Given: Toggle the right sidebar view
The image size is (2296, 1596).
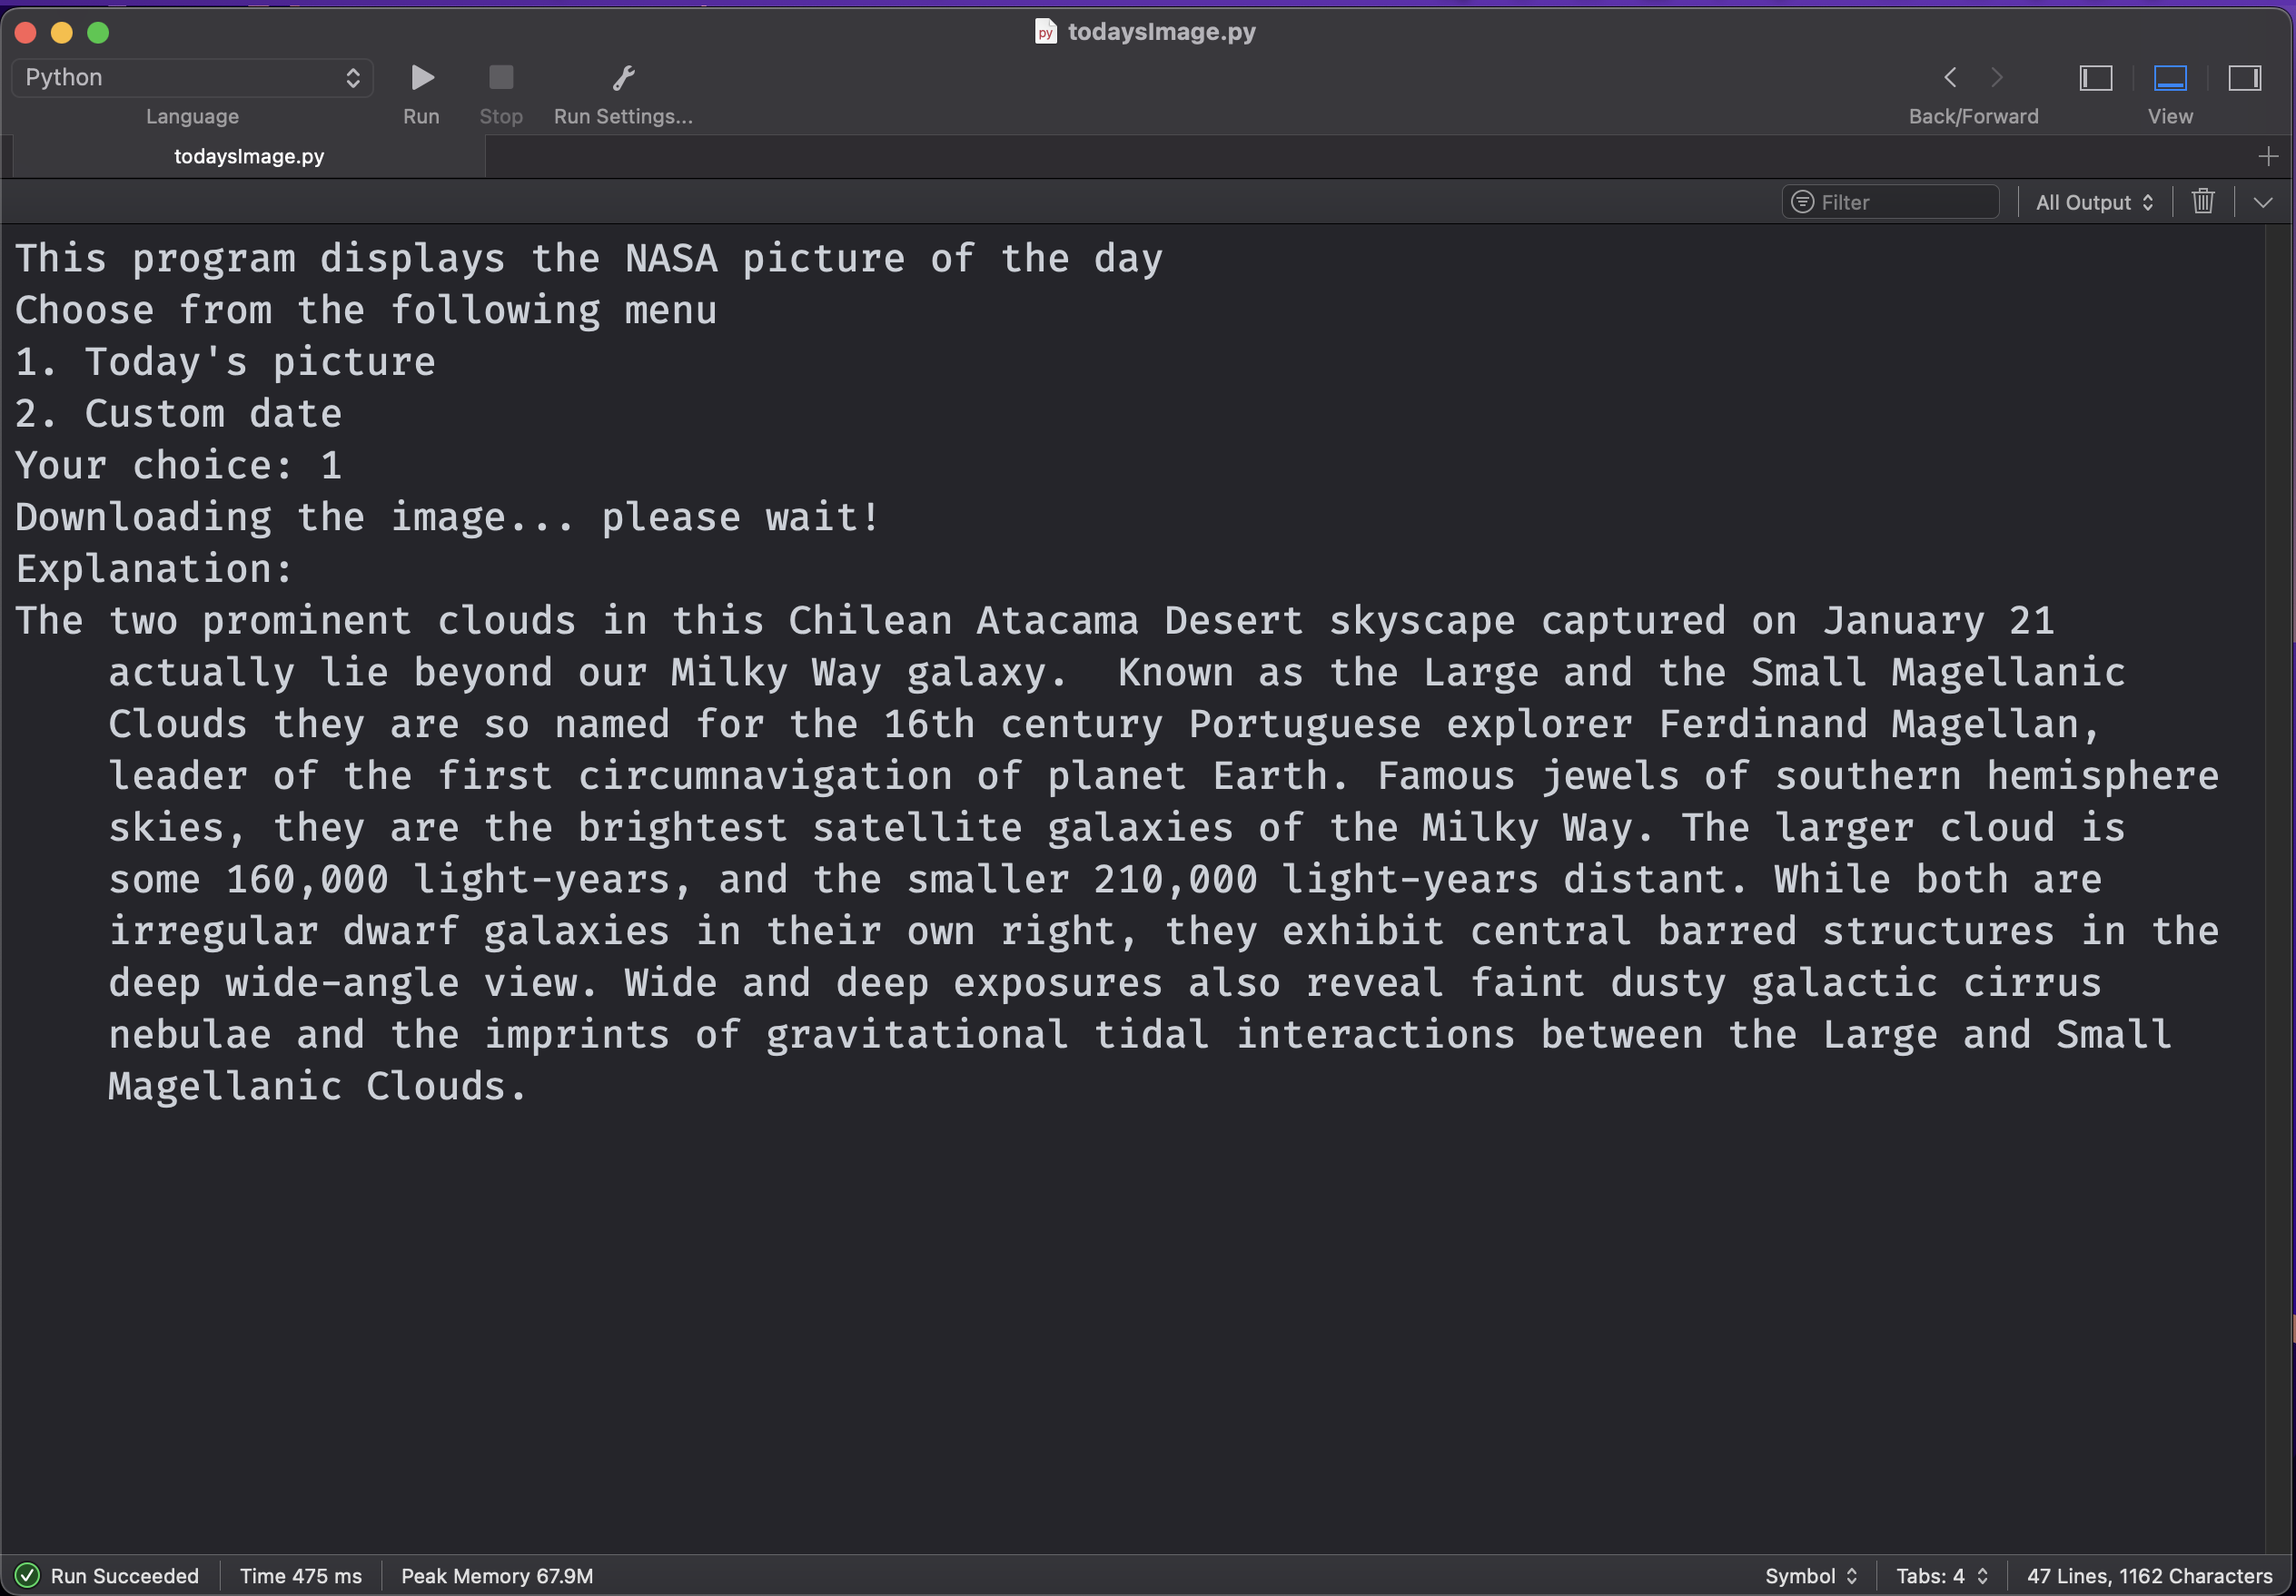Looking at the screenshot, I should 2245,78.
